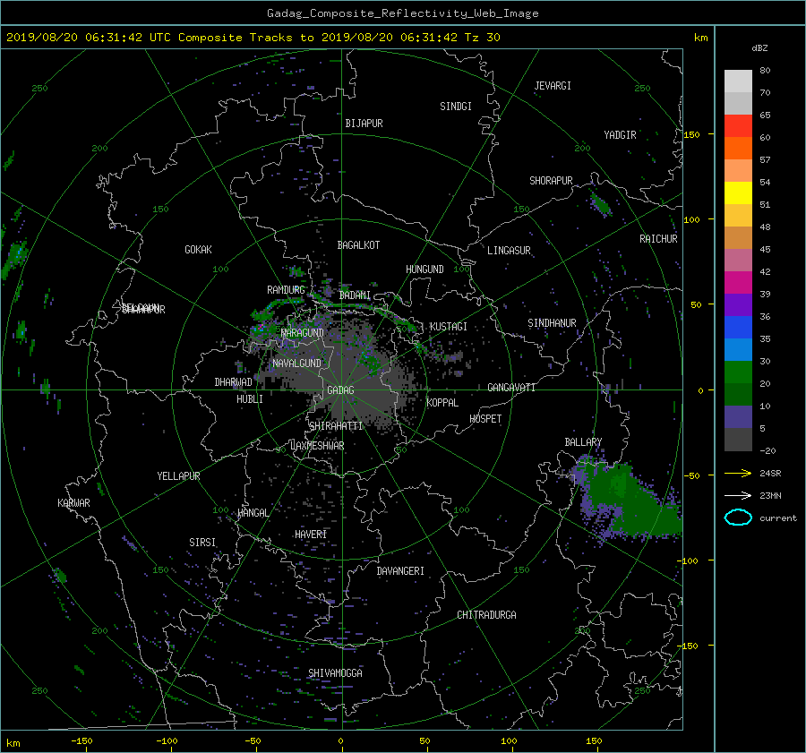Viewport: 806px width, 753px height.
Task: Click the SIRSI city label
Action: [202, 543]
